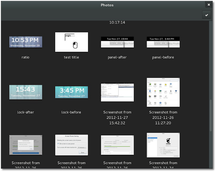This screenshot has width=216, height=172.
Task: Click the '10:17:14' timestamp at top
Action: [x=117, y=22]
